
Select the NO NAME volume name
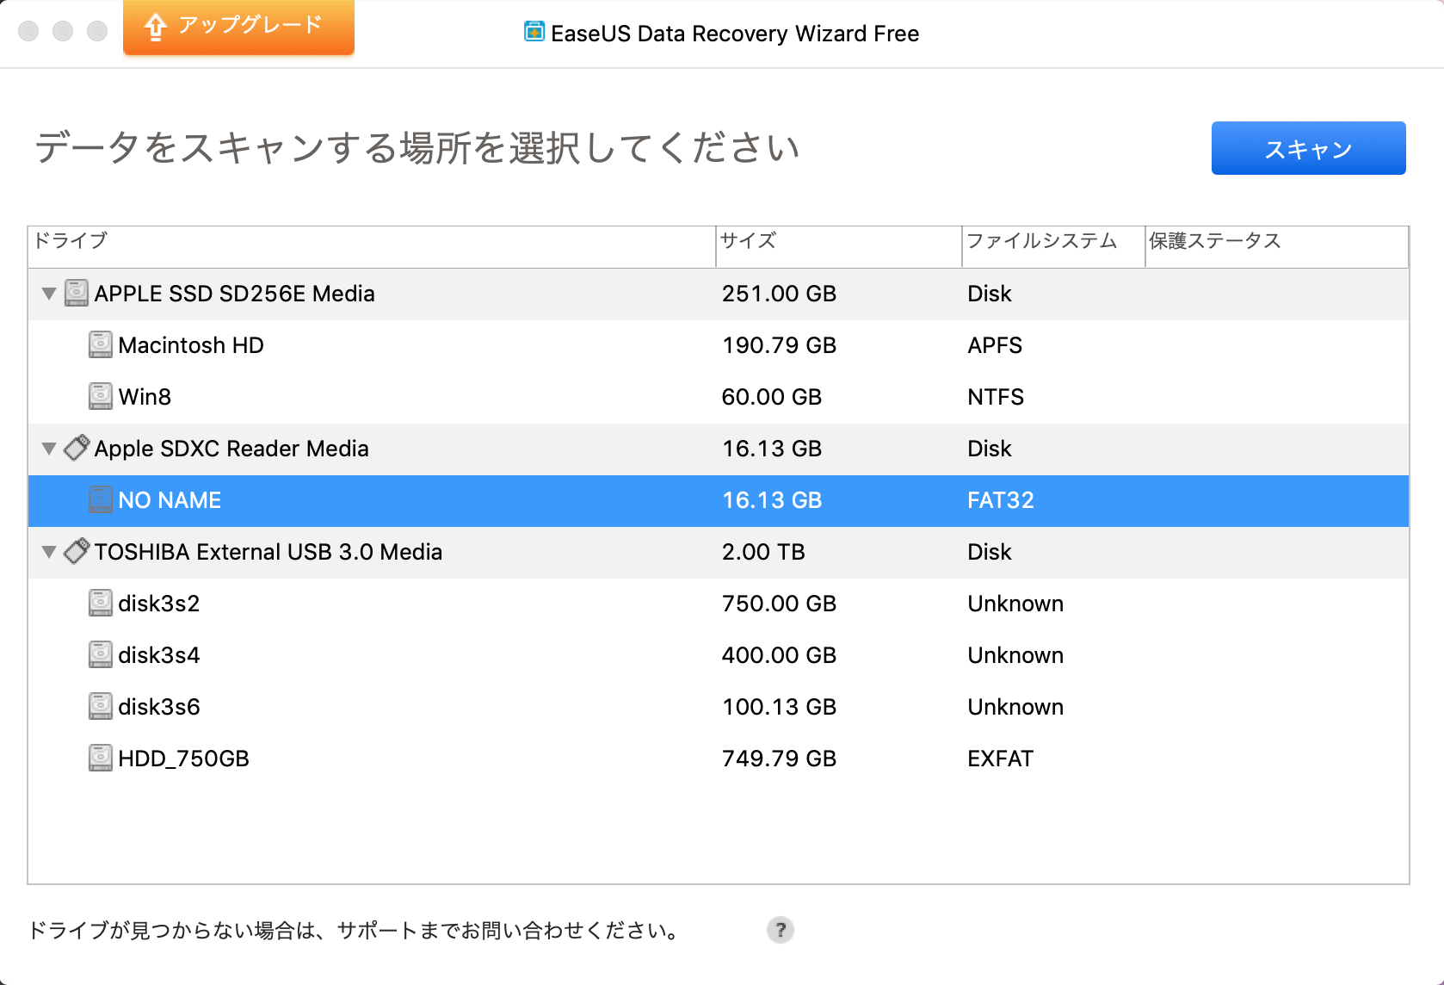(x=170, y=500)
